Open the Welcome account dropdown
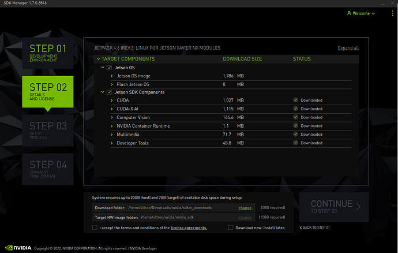This screenshot has height=253, width=398. 361,13
